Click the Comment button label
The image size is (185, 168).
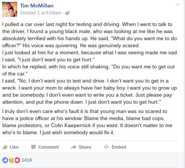pos(48,147)
